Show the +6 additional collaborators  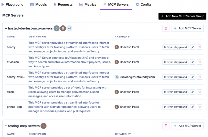coord(69,28)
